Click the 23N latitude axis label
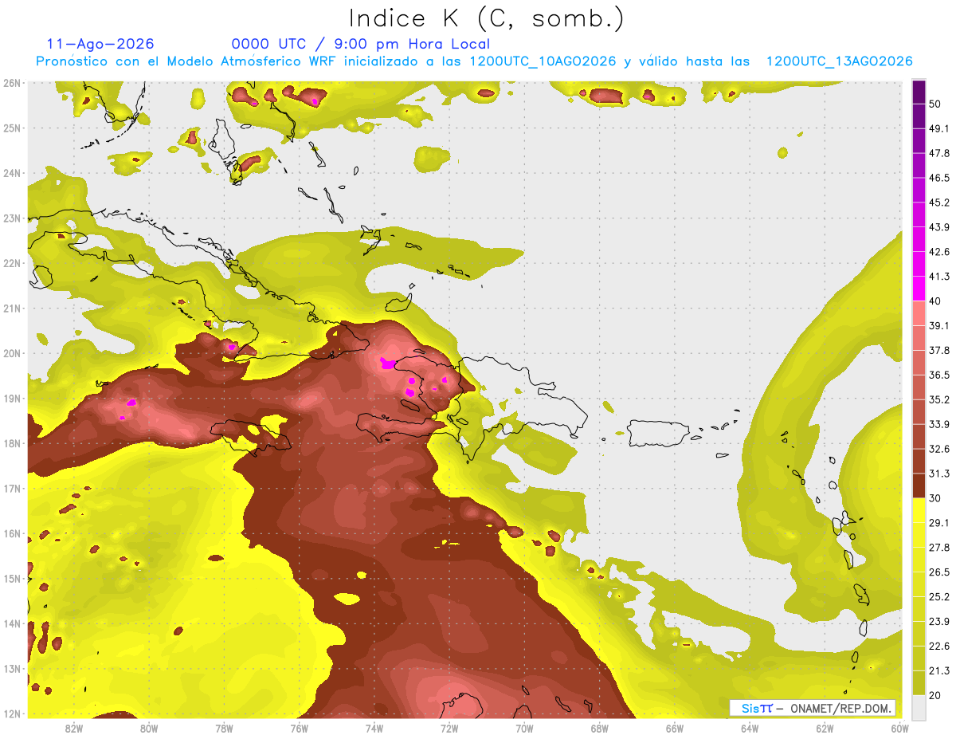 click(11, 218)
